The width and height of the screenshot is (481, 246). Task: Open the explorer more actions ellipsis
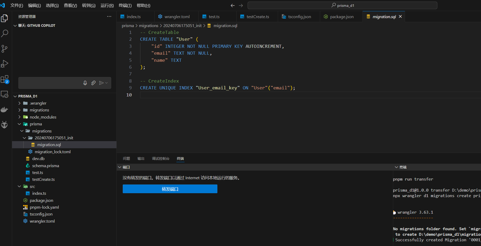coord(109,17)
